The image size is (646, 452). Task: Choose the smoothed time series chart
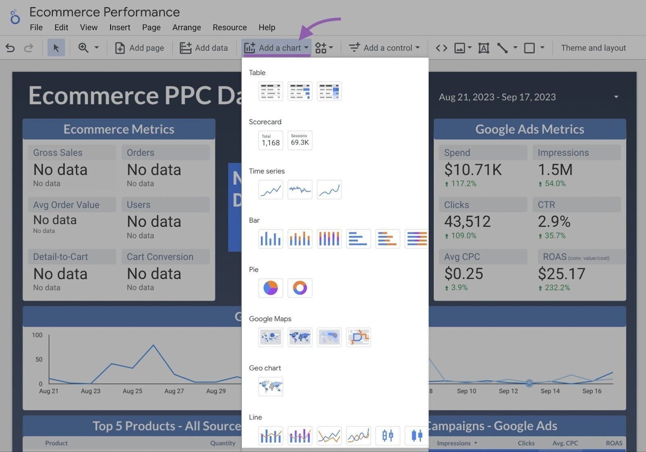click(x=329, y=189)
